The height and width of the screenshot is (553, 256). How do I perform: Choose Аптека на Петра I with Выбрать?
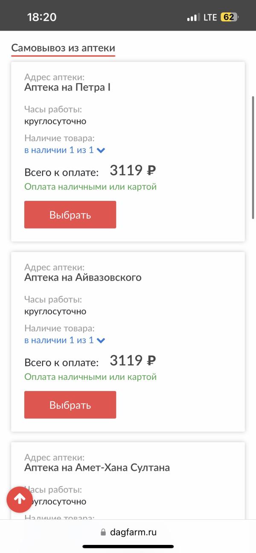pyautogui.click(x=70, y=214)
